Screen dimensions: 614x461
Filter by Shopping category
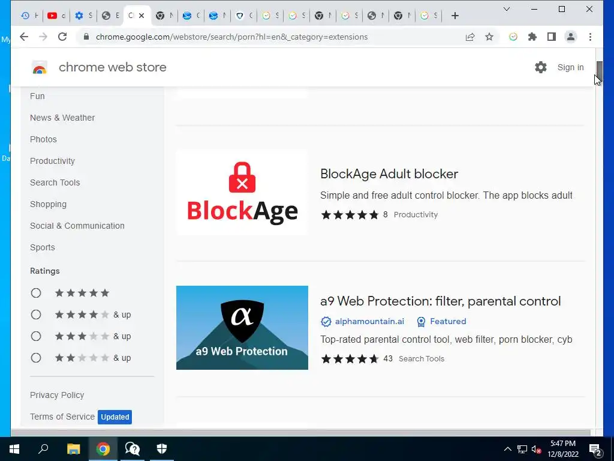(x=48, y=204)
